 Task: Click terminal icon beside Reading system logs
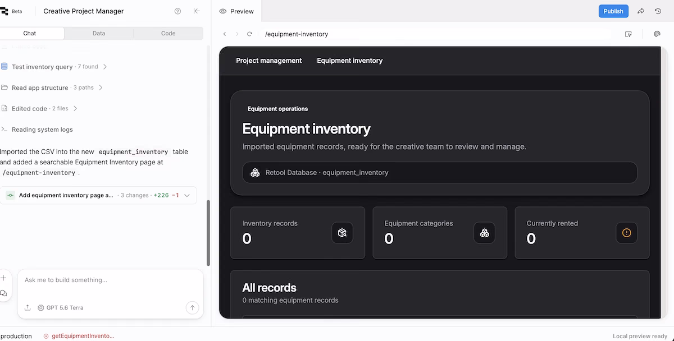(4, 130)
